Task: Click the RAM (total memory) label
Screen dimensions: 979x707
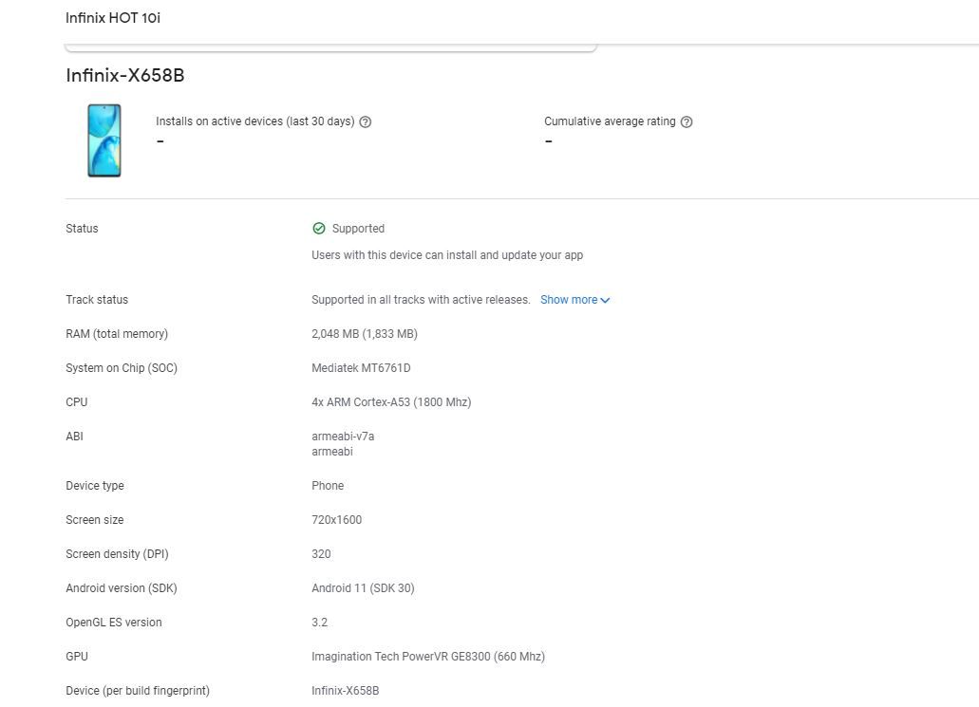Action: 117,334
